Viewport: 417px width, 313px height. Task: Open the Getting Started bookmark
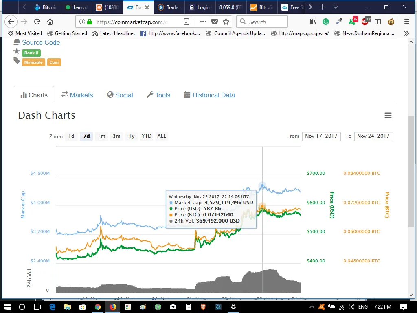[67, 33]
